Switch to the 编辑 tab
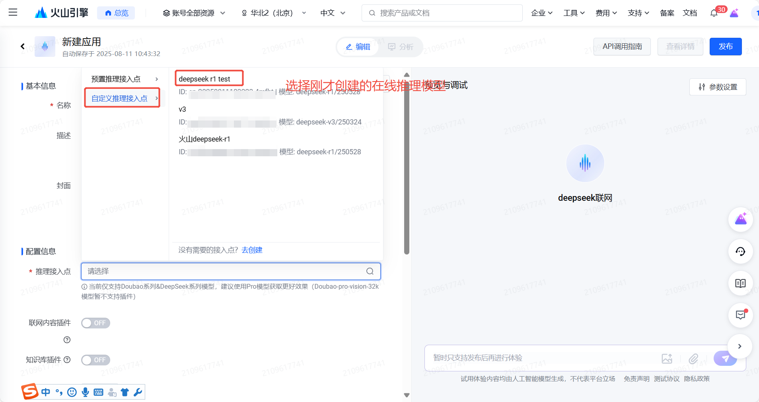Image resolution: width=759 pixels, height=402 pixels. (x=358, y=47)
